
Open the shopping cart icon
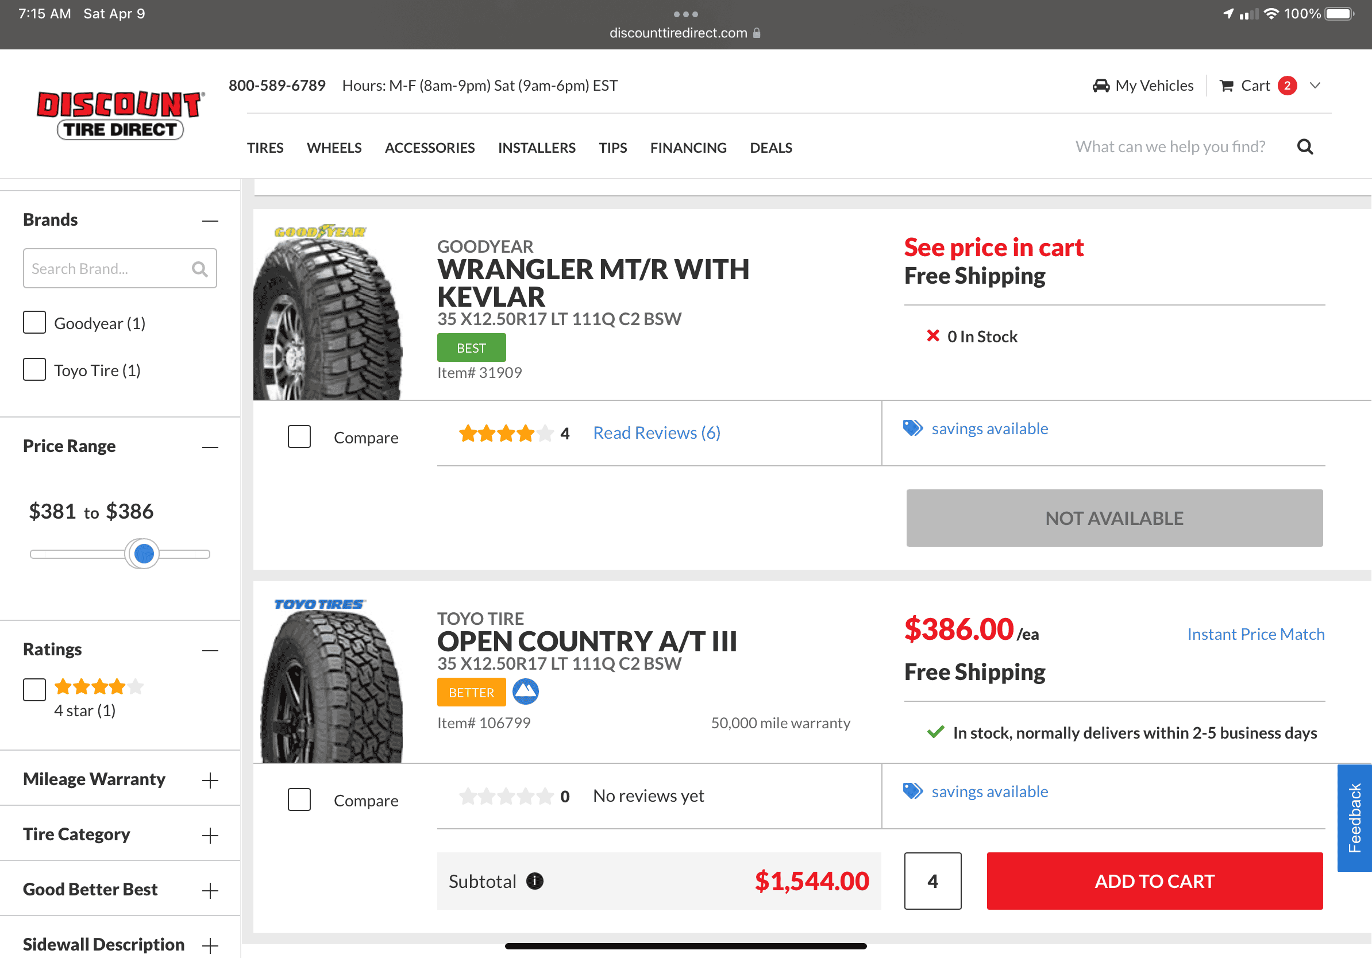tap(1226, 86)
